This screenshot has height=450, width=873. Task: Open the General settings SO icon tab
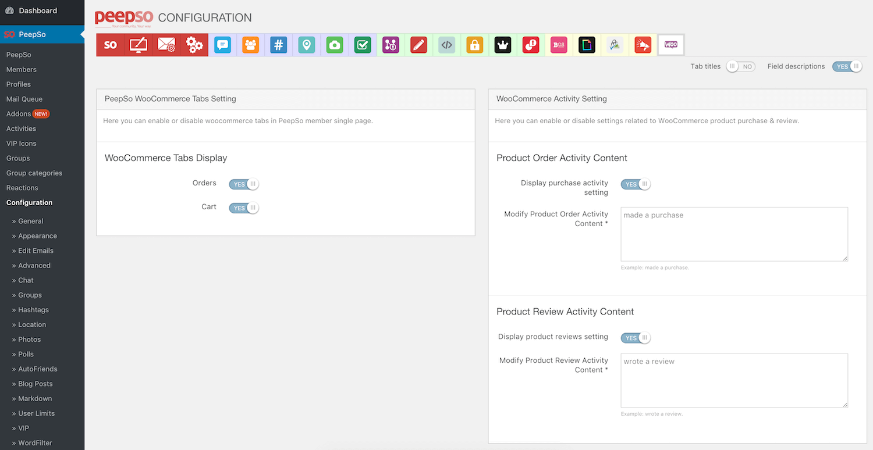point(111,45)
